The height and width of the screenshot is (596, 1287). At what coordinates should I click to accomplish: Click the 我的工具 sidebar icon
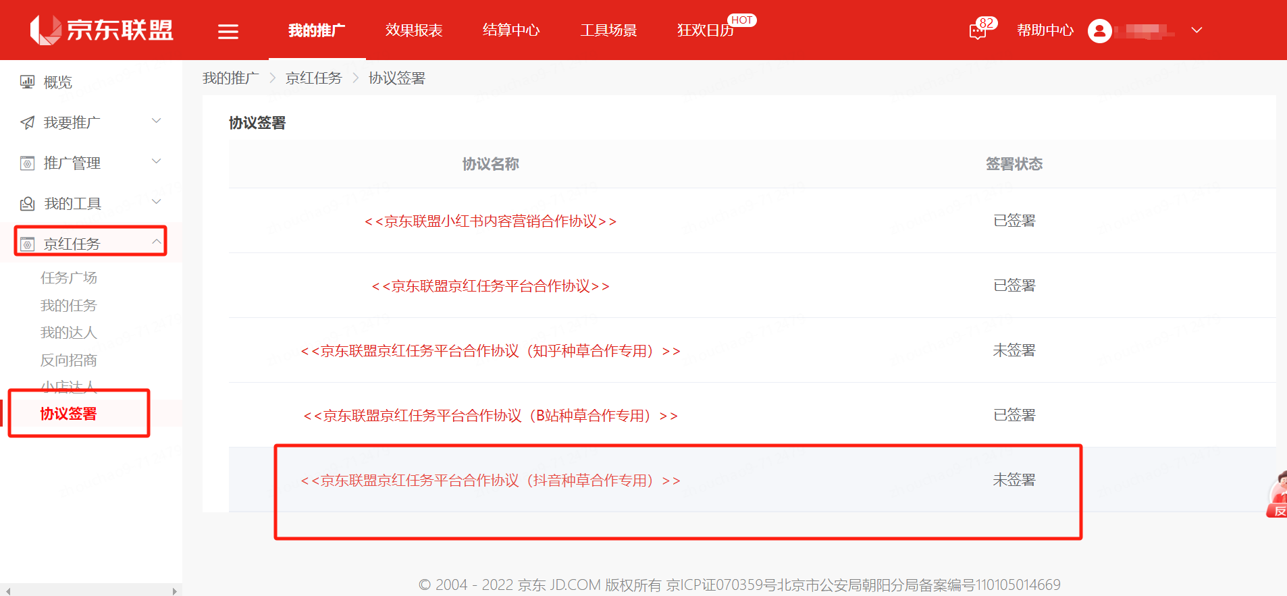(x=27, y=204)
